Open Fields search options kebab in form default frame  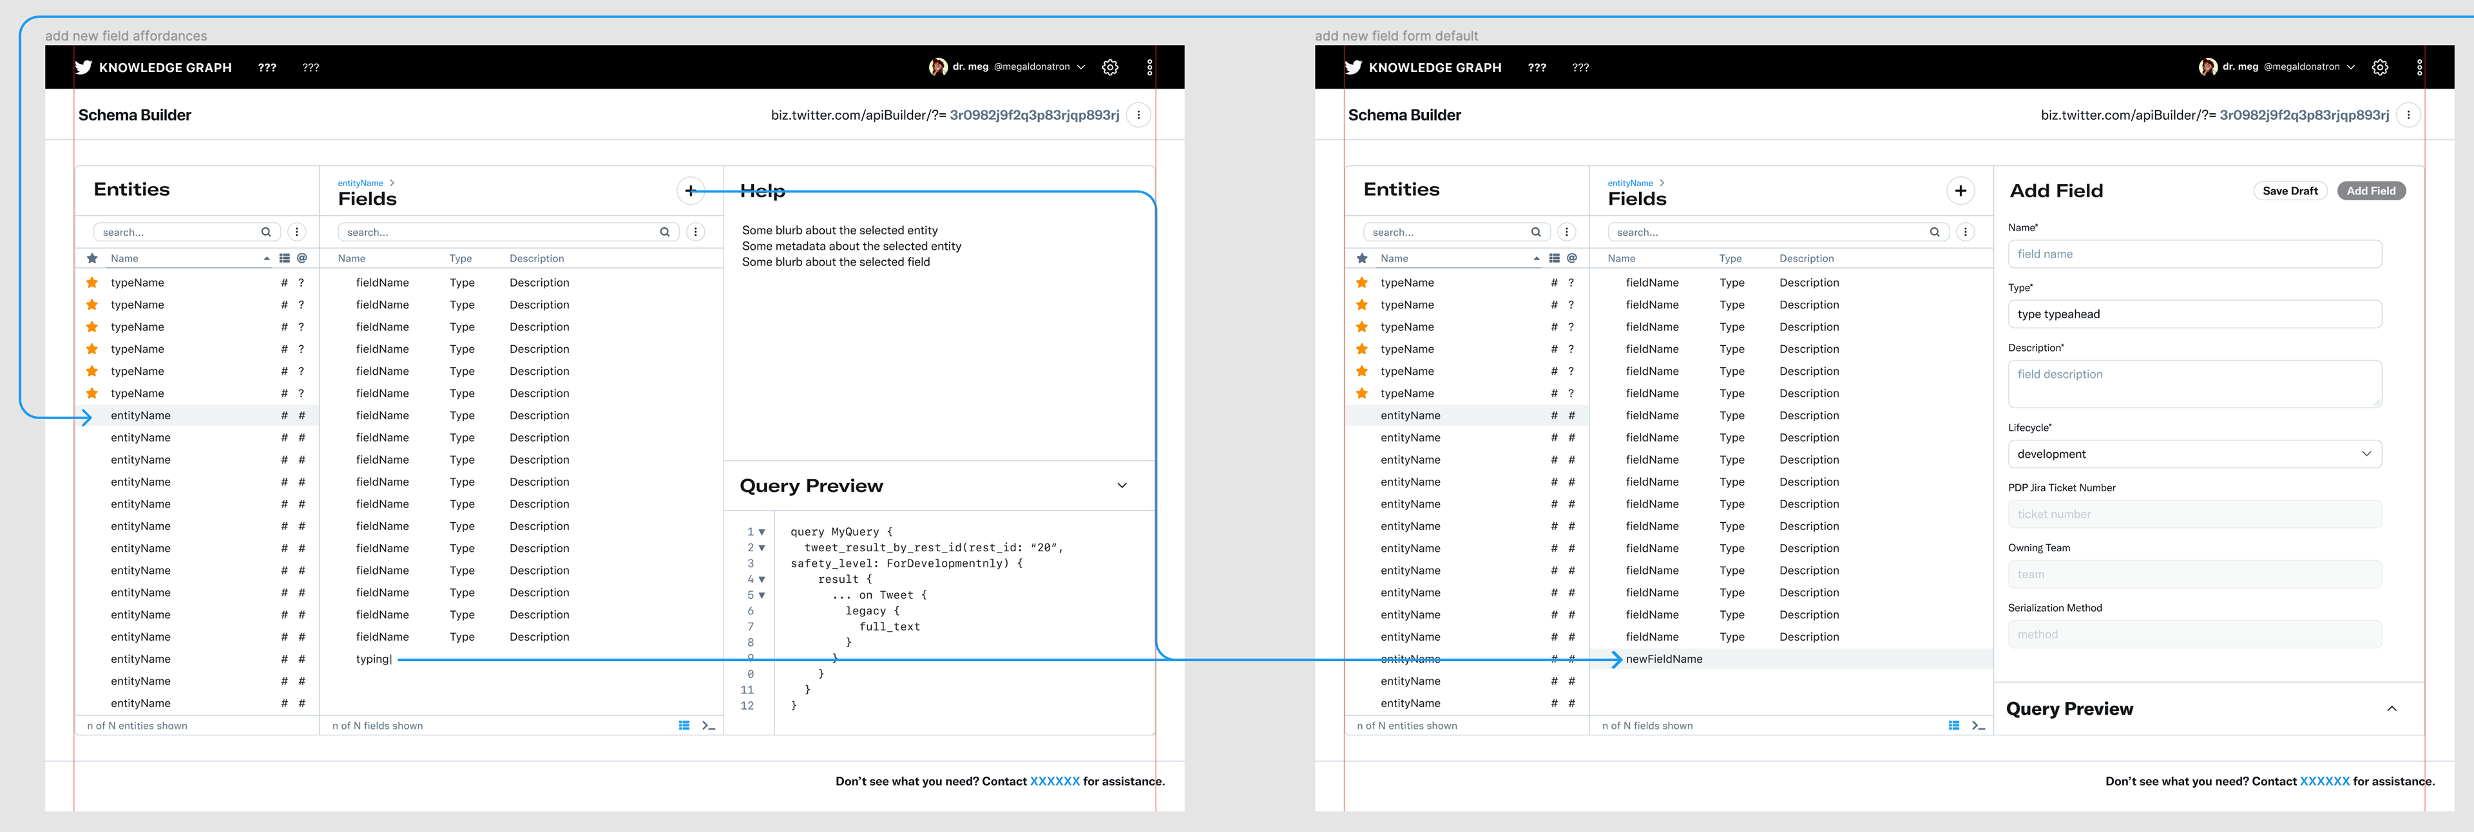[1966, 232]
